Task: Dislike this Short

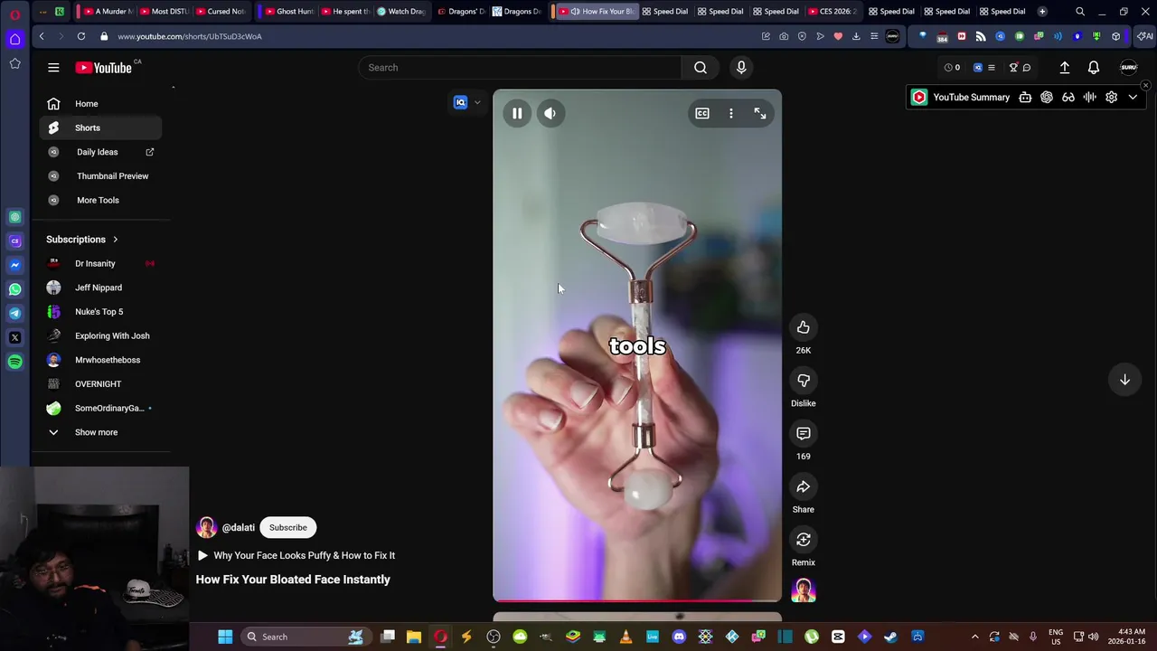Action: coord(804,381)
